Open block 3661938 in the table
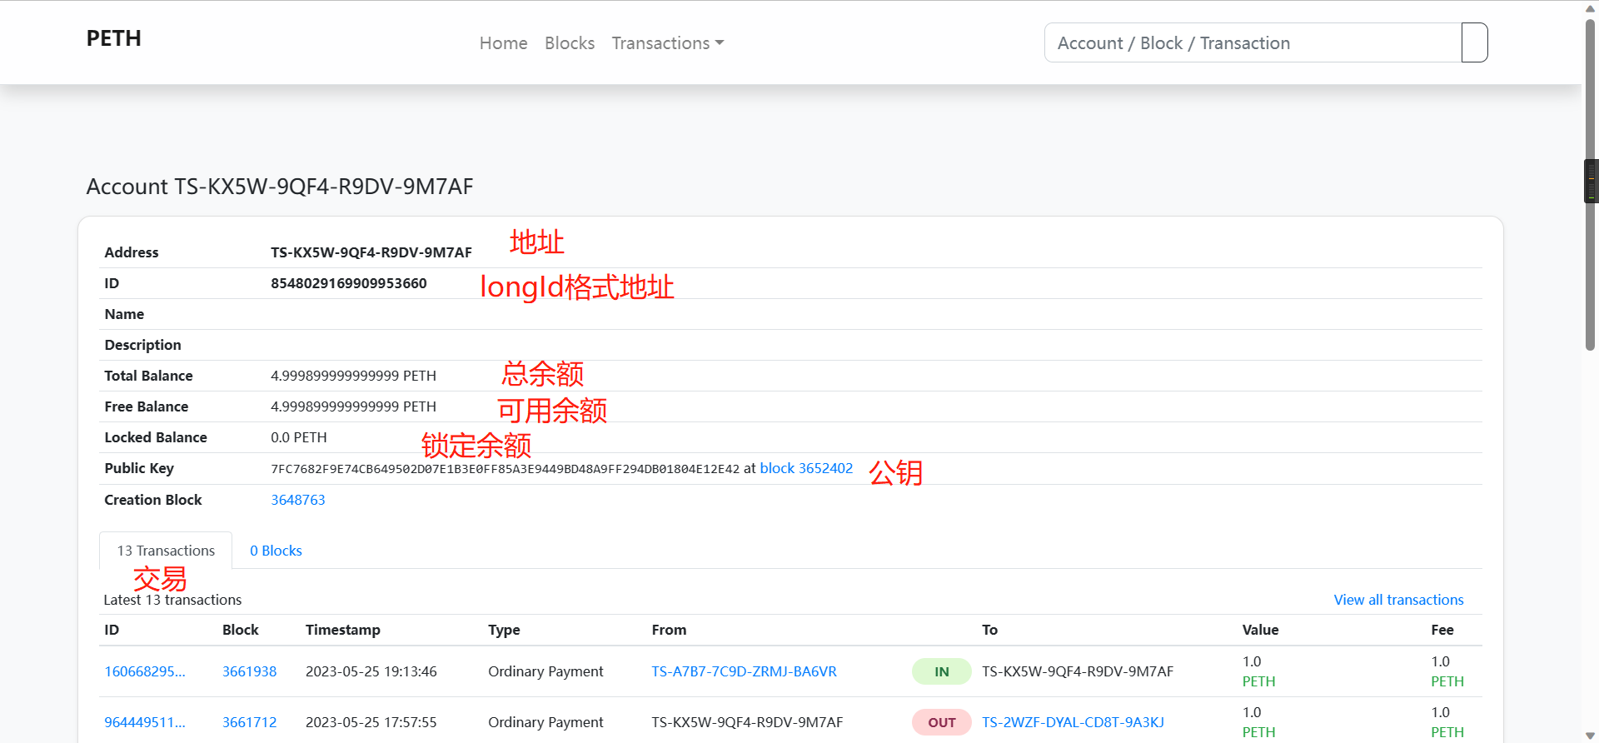Viewport: 1599px width, 743px height. click(249, 671)
